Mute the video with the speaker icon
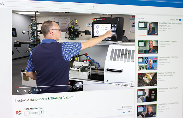 (x=30, y=90)
